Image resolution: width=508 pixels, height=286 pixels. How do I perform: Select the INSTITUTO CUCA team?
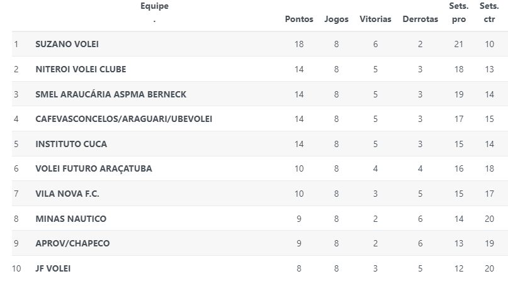71,144
